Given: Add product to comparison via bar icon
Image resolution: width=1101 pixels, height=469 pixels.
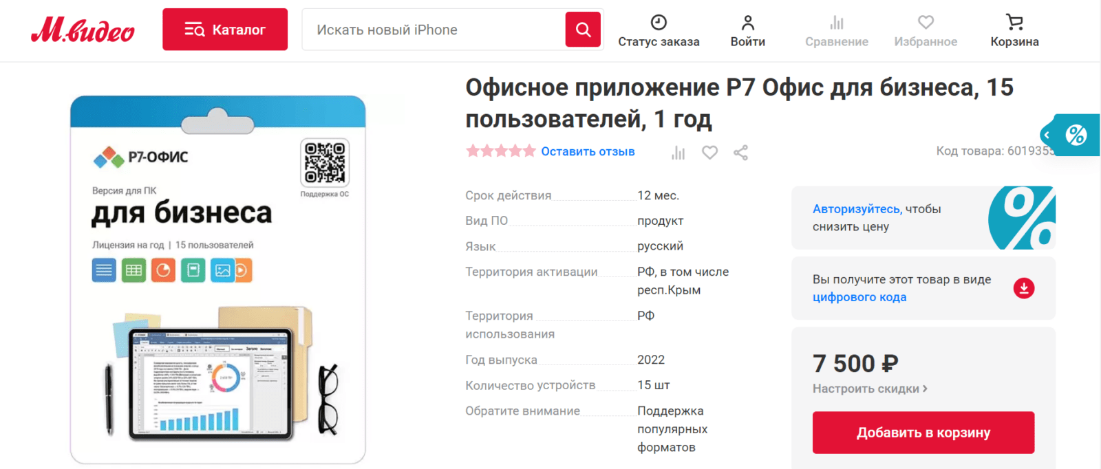Looking at the screenshot, I should click(678, 153).
